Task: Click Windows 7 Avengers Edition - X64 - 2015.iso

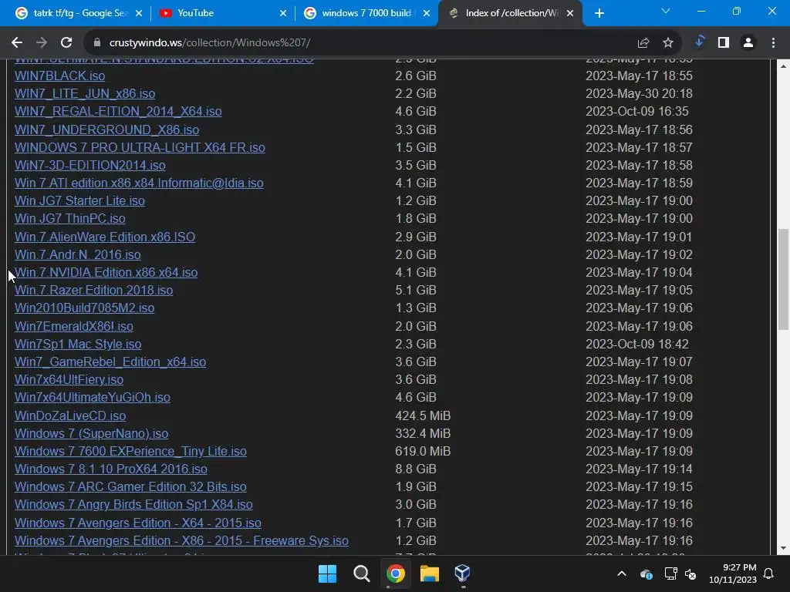Action: [x=137, y=523]
